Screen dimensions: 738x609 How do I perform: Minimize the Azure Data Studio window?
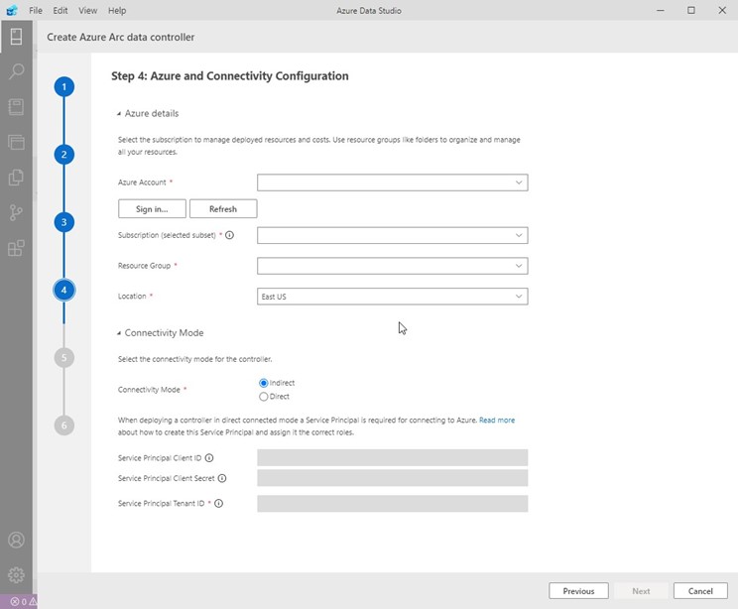coord(661,10)
